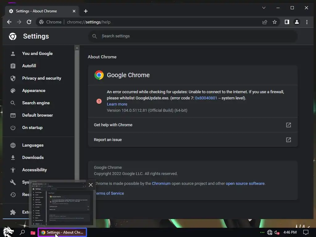Click the Search engine magnifier icon in sidebar

tap(13, 103)
